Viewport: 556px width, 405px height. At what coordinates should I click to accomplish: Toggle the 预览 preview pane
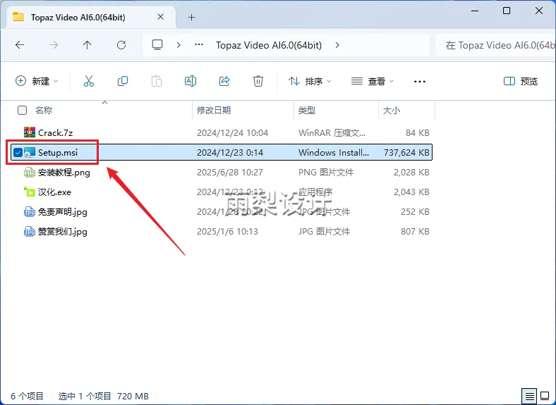click(521, 81)
